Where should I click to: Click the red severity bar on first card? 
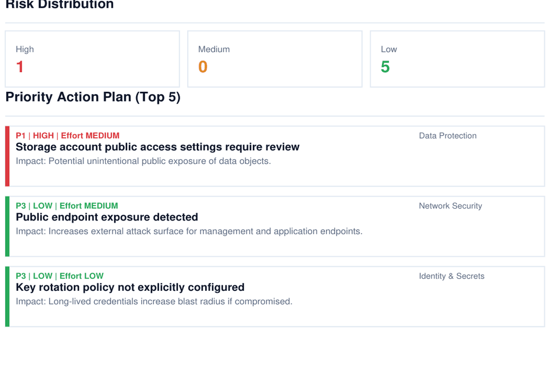7,156
